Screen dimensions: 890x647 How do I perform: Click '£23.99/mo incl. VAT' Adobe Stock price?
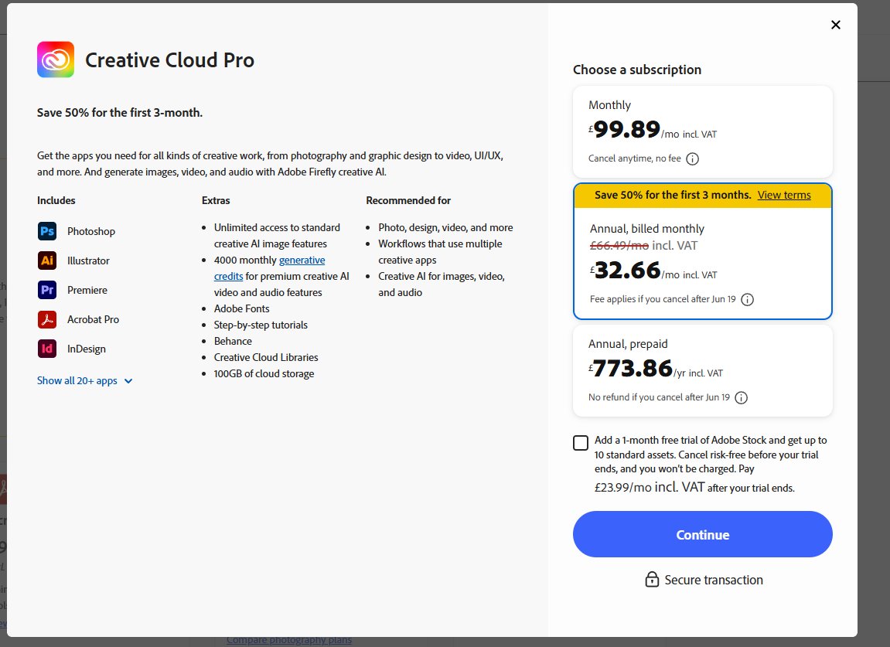pyautogui.click(x=650, y=488)
